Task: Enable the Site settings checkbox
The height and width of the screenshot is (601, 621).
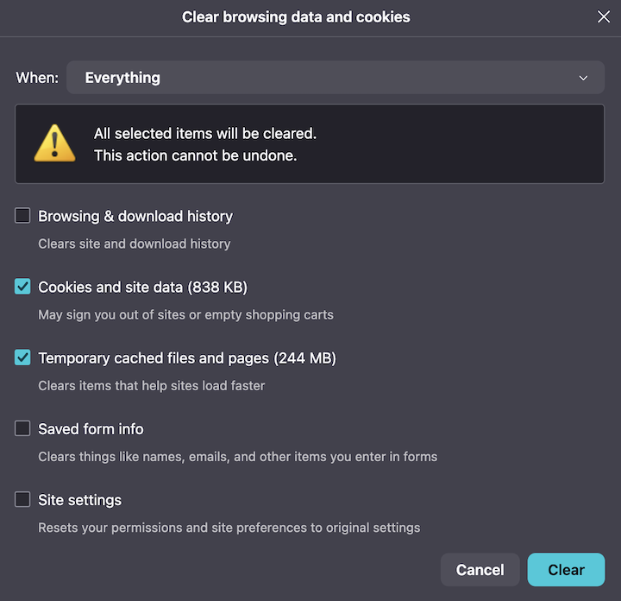Action: (22, 499)
